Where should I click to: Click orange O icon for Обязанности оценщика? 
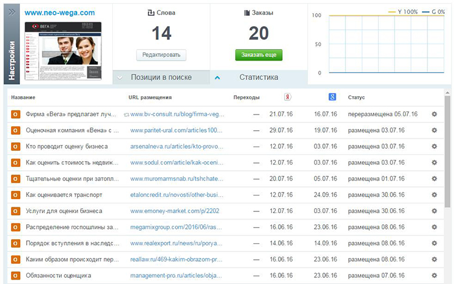click(15, 276)
